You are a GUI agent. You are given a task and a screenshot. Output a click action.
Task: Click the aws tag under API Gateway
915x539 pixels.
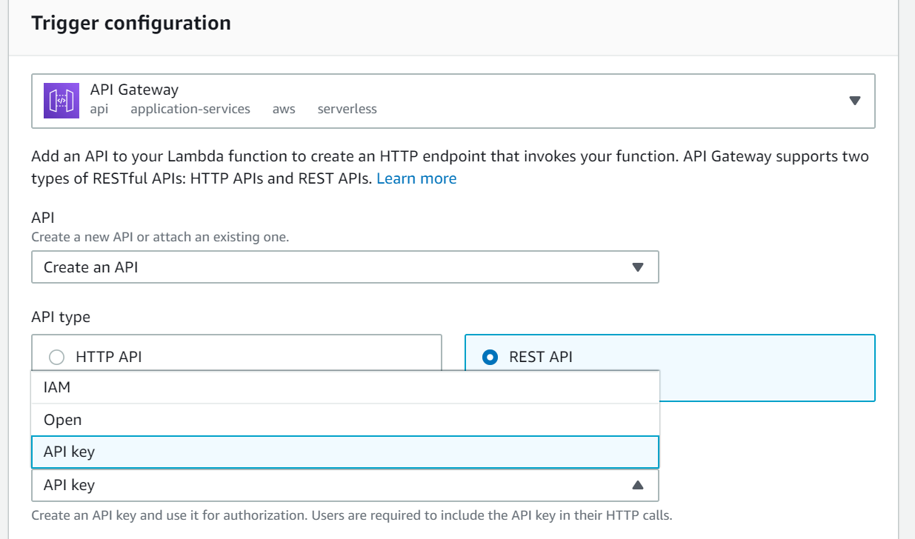(x=284, y=109)
